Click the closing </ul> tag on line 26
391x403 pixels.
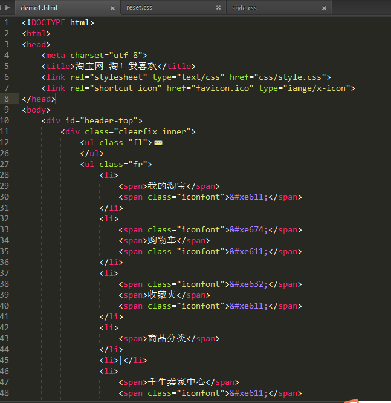pos(92,154)
